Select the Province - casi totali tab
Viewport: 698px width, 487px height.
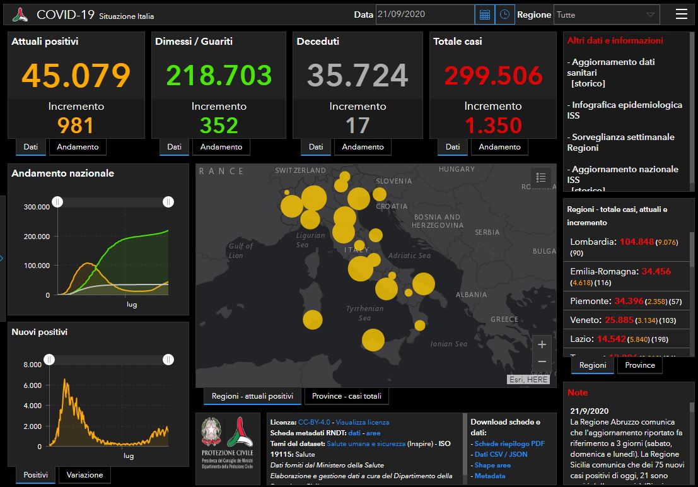pyautogui.click(x=346, y=396)
